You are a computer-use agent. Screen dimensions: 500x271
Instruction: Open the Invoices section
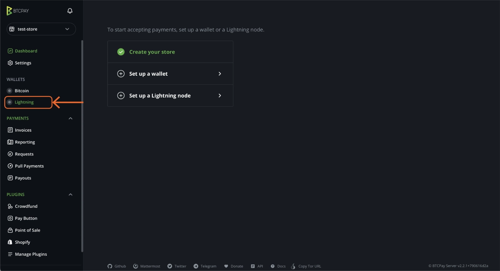[x=23, y=130]
